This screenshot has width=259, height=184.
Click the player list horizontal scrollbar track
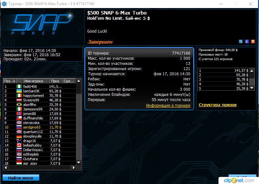point(40,168)
